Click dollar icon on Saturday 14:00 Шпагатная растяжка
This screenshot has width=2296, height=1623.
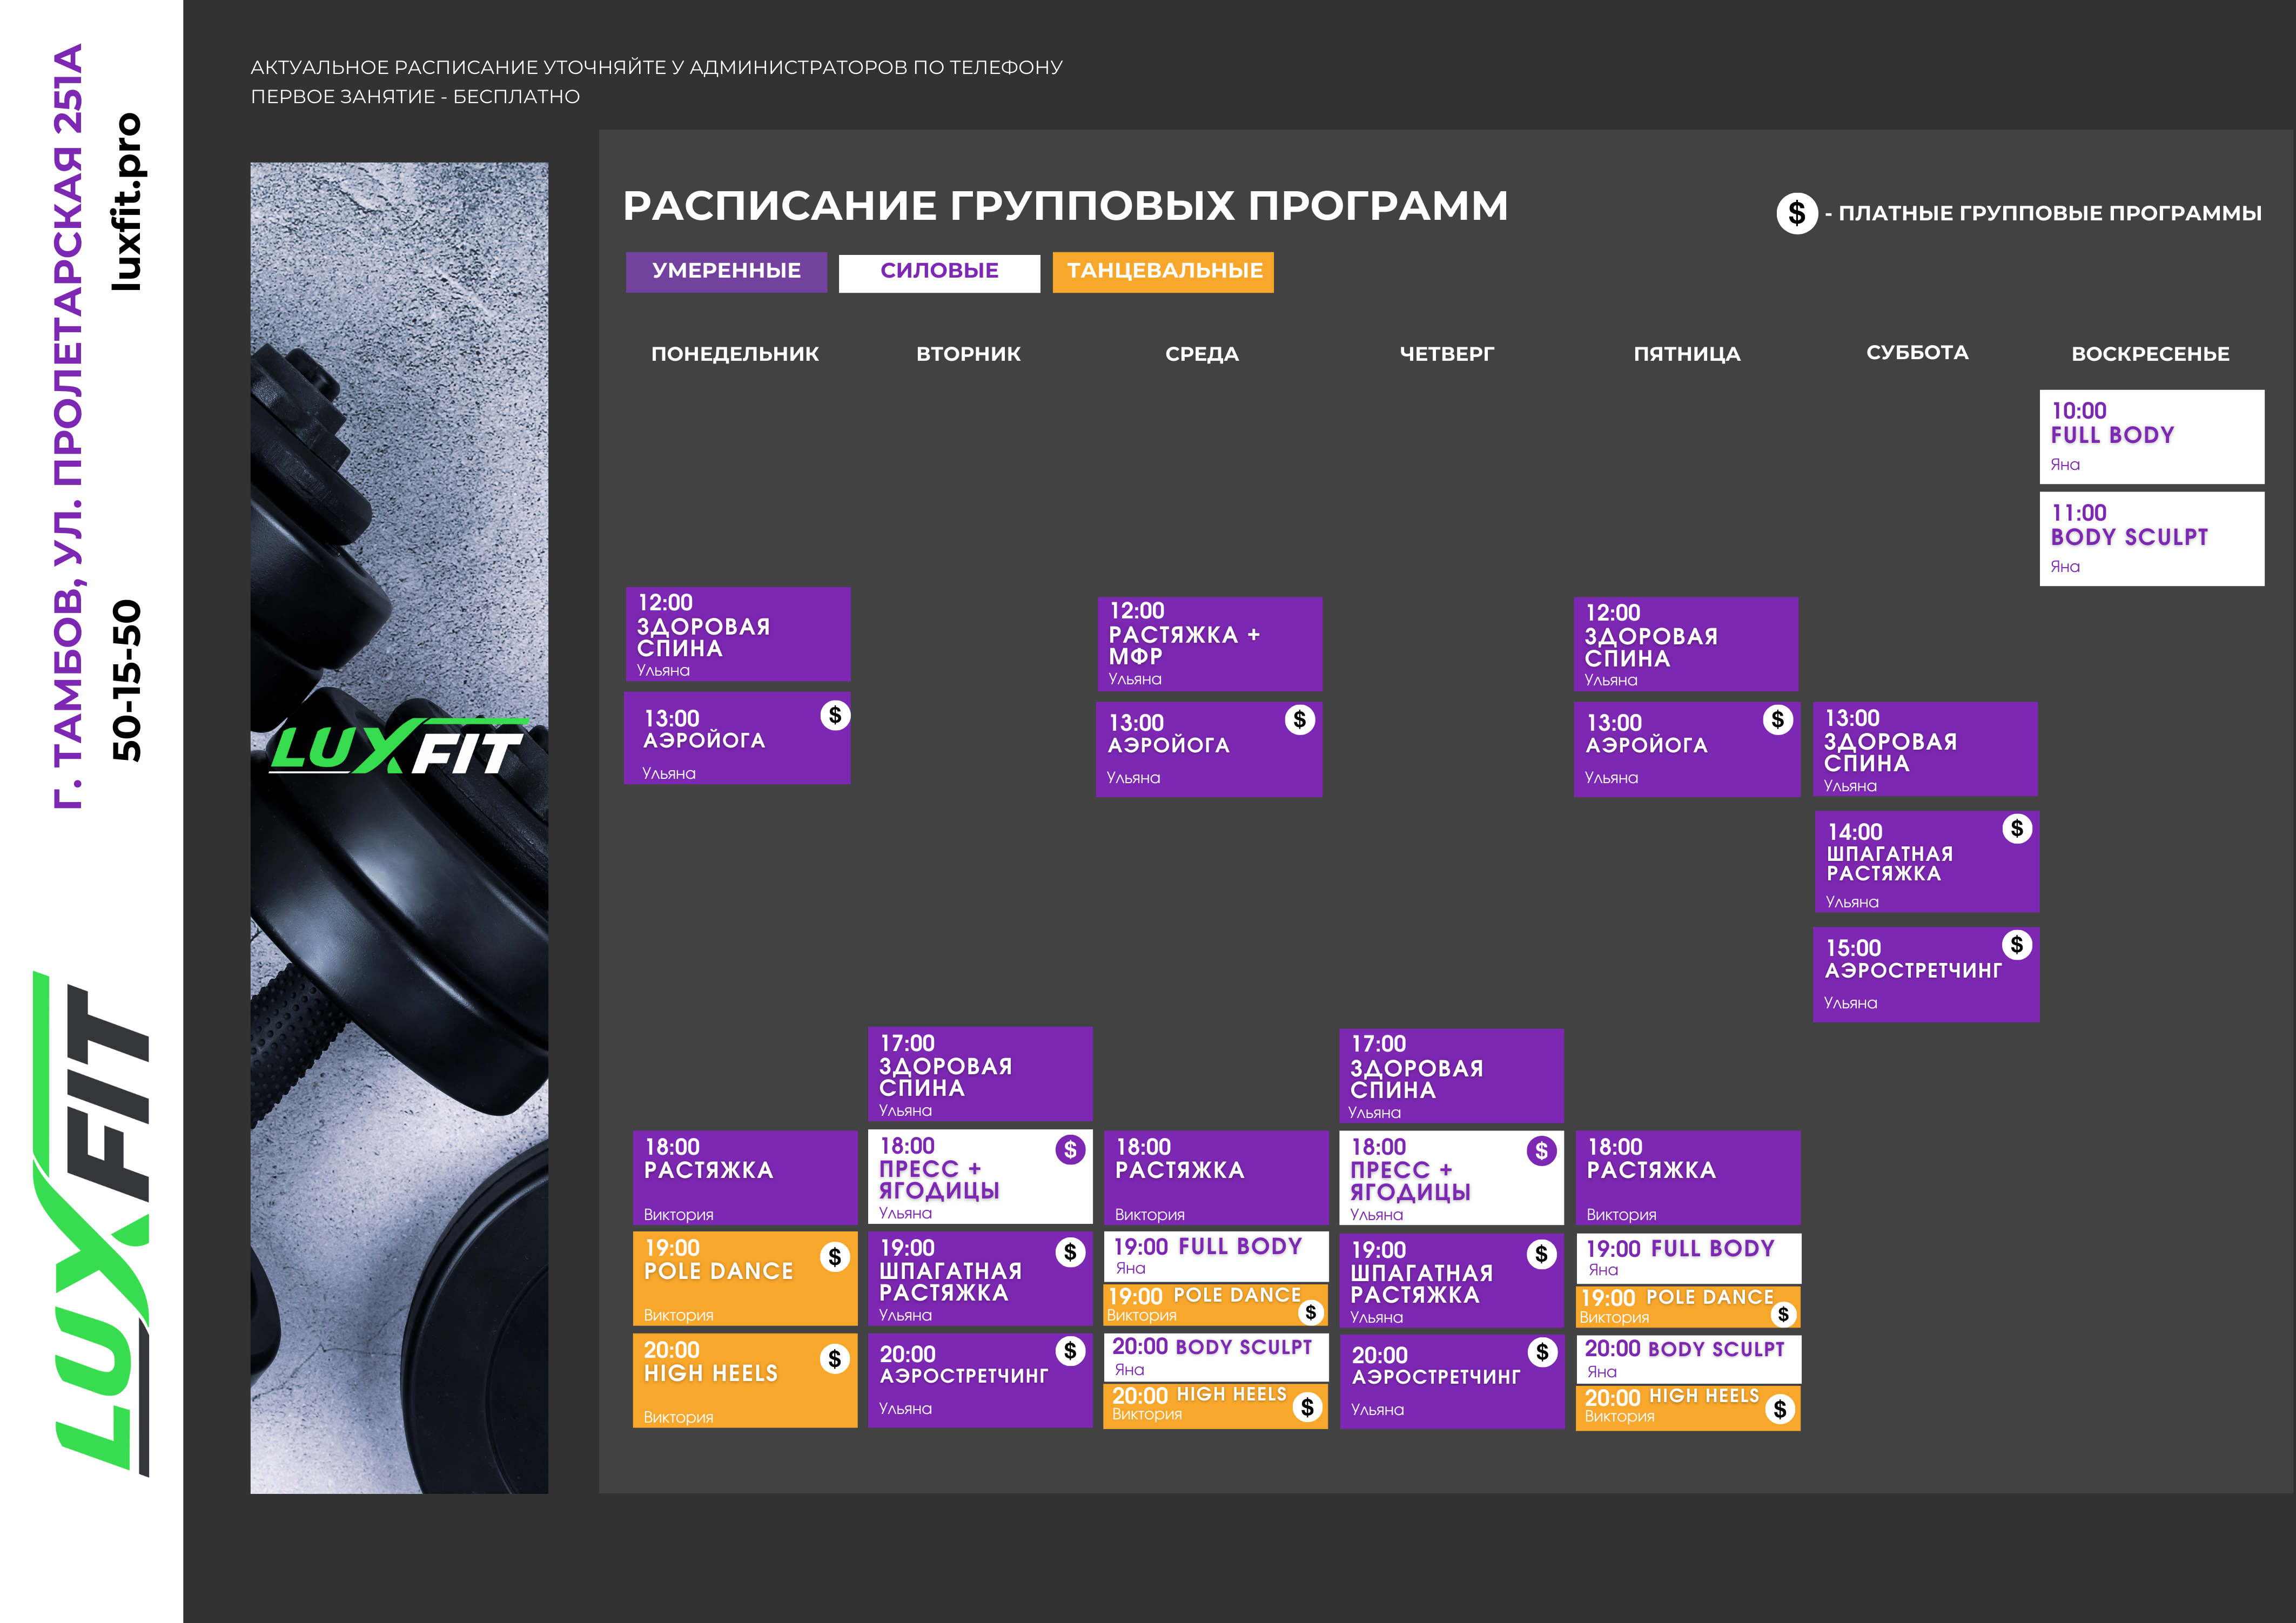click(2017, 828)
